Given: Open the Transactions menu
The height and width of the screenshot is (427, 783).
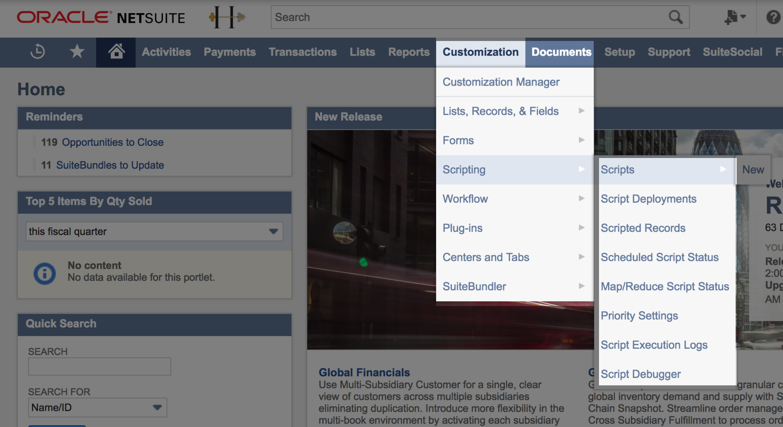Looking at the screenshot, I should (x=303, y=52).
